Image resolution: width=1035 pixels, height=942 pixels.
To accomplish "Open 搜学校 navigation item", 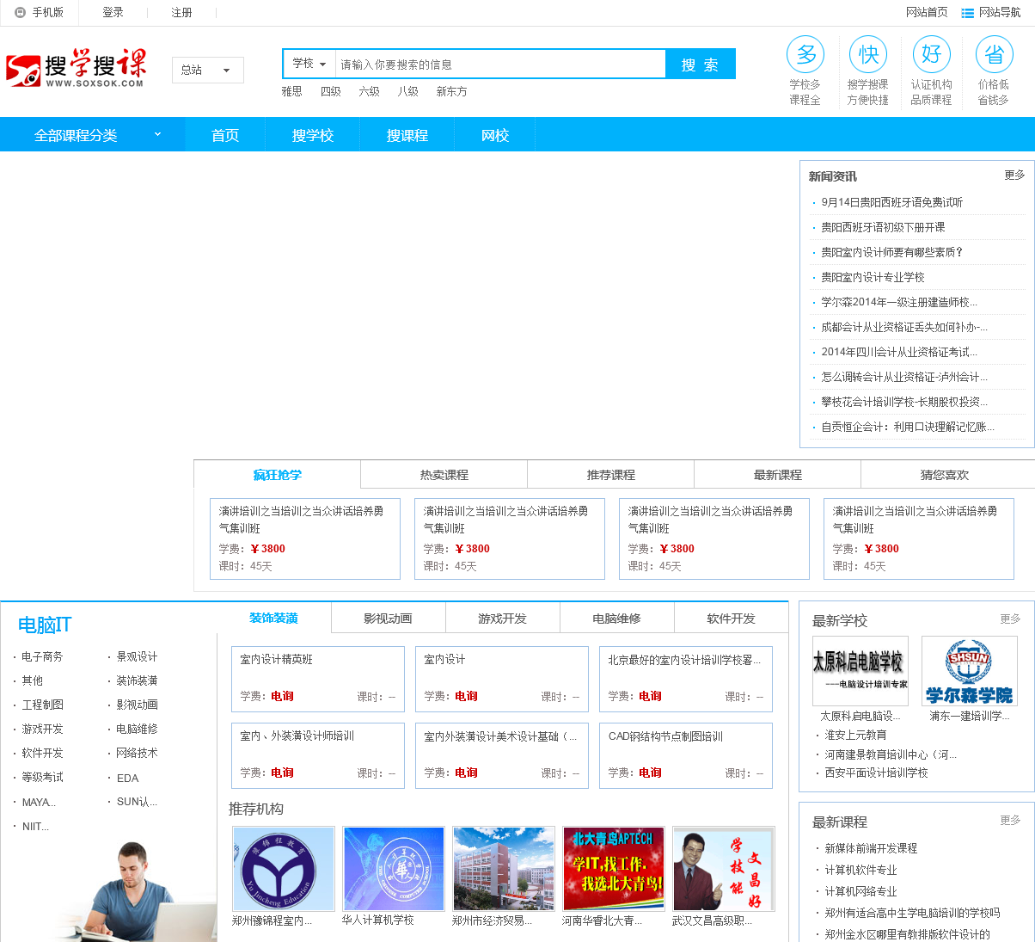I will click(313, 135).
